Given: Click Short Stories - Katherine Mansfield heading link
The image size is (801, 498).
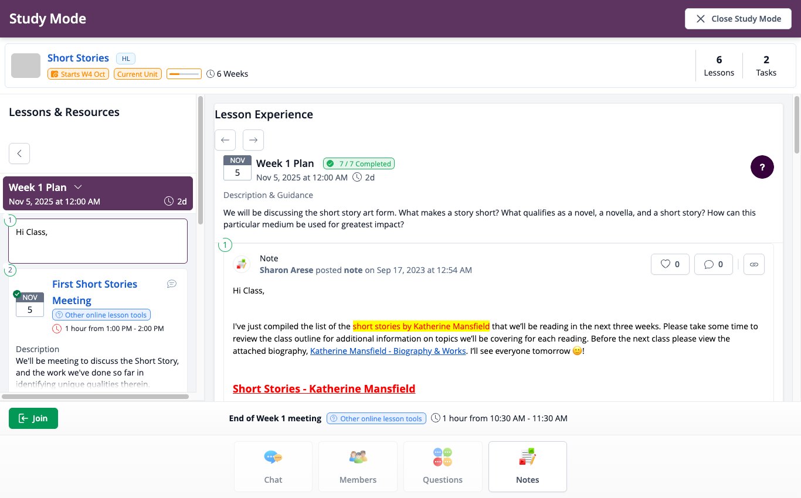Looking at the screenshot, I should (324, 388).
